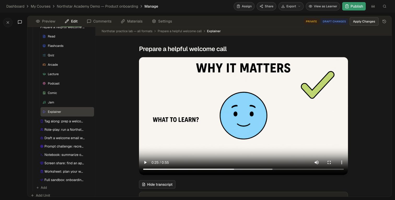Seek on the video progress bar
This screenshot has width=395, height=200.
243,169
